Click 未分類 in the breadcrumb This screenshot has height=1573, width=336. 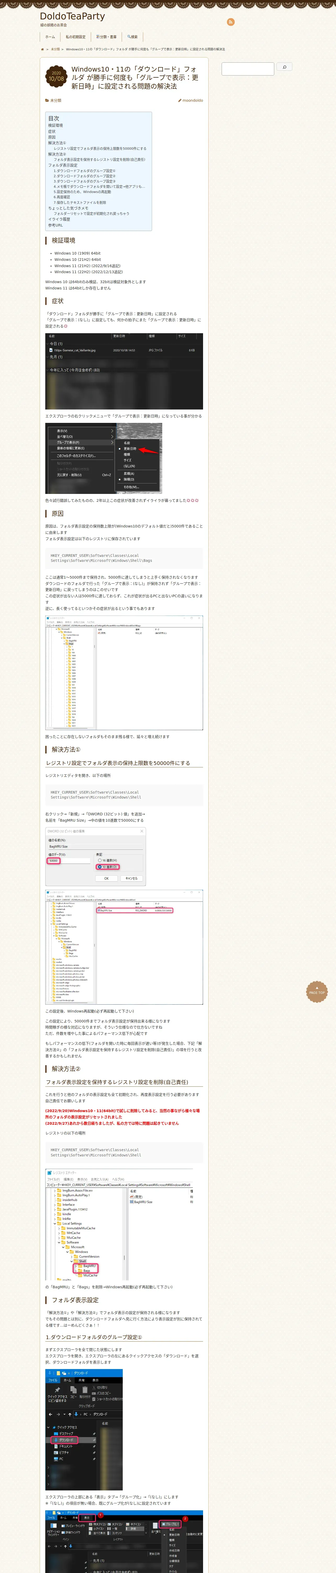coord(55,50)
